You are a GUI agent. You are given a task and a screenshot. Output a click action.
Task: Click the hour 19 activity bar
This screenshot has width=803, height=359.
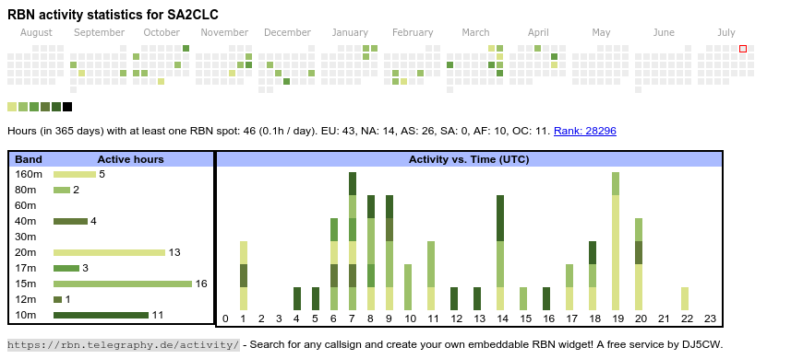point(616,241)
